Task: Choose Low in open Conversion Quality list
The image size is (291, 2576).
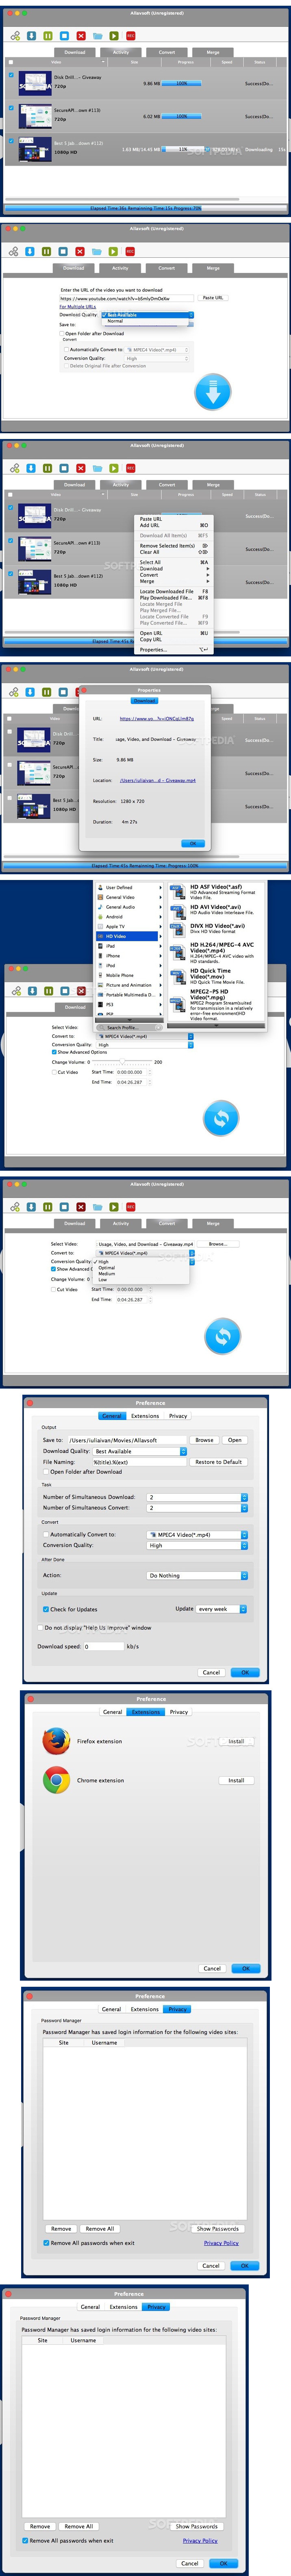Action: click(x=103, y=1279)
